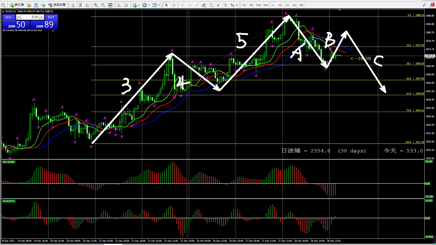Open the indicators list dropdown arrow
This screenshot has height=245, width=436.
[x=139, y=5]
